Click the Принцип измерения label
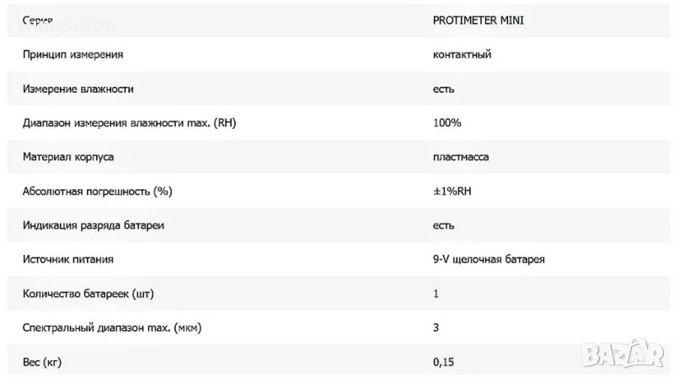674x378 pixels. pos(72,55)
